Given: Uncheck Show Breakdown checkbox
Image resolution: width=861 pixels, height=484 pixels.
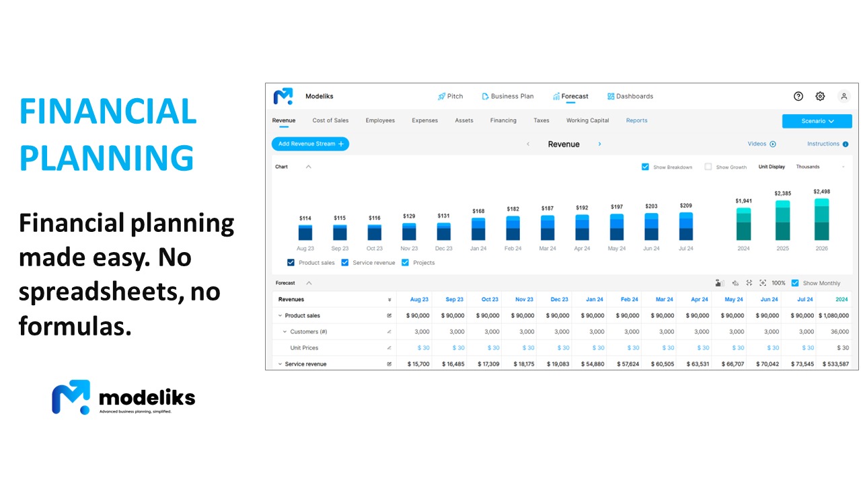Looking at the screenshot, I should (645, 167).
